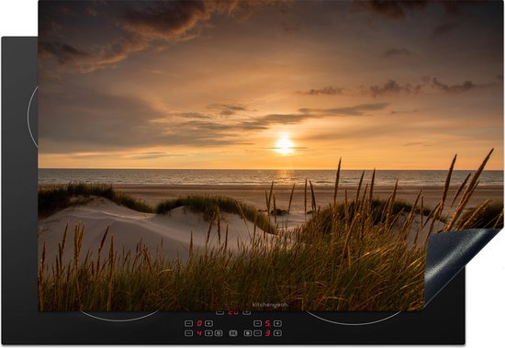The height and width of the screenshot is (348, 505).
Task: Tap the center icon between the two zone buttons
Action: point(233,333)
